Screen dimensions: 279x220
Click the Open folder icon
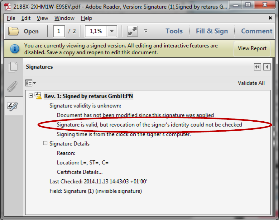(x=14, y=31)
